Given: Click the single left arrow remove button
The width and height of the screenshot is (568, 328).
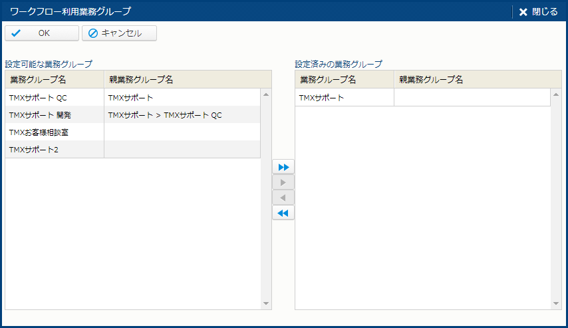Looking at the screenshot, I should 283,198.
